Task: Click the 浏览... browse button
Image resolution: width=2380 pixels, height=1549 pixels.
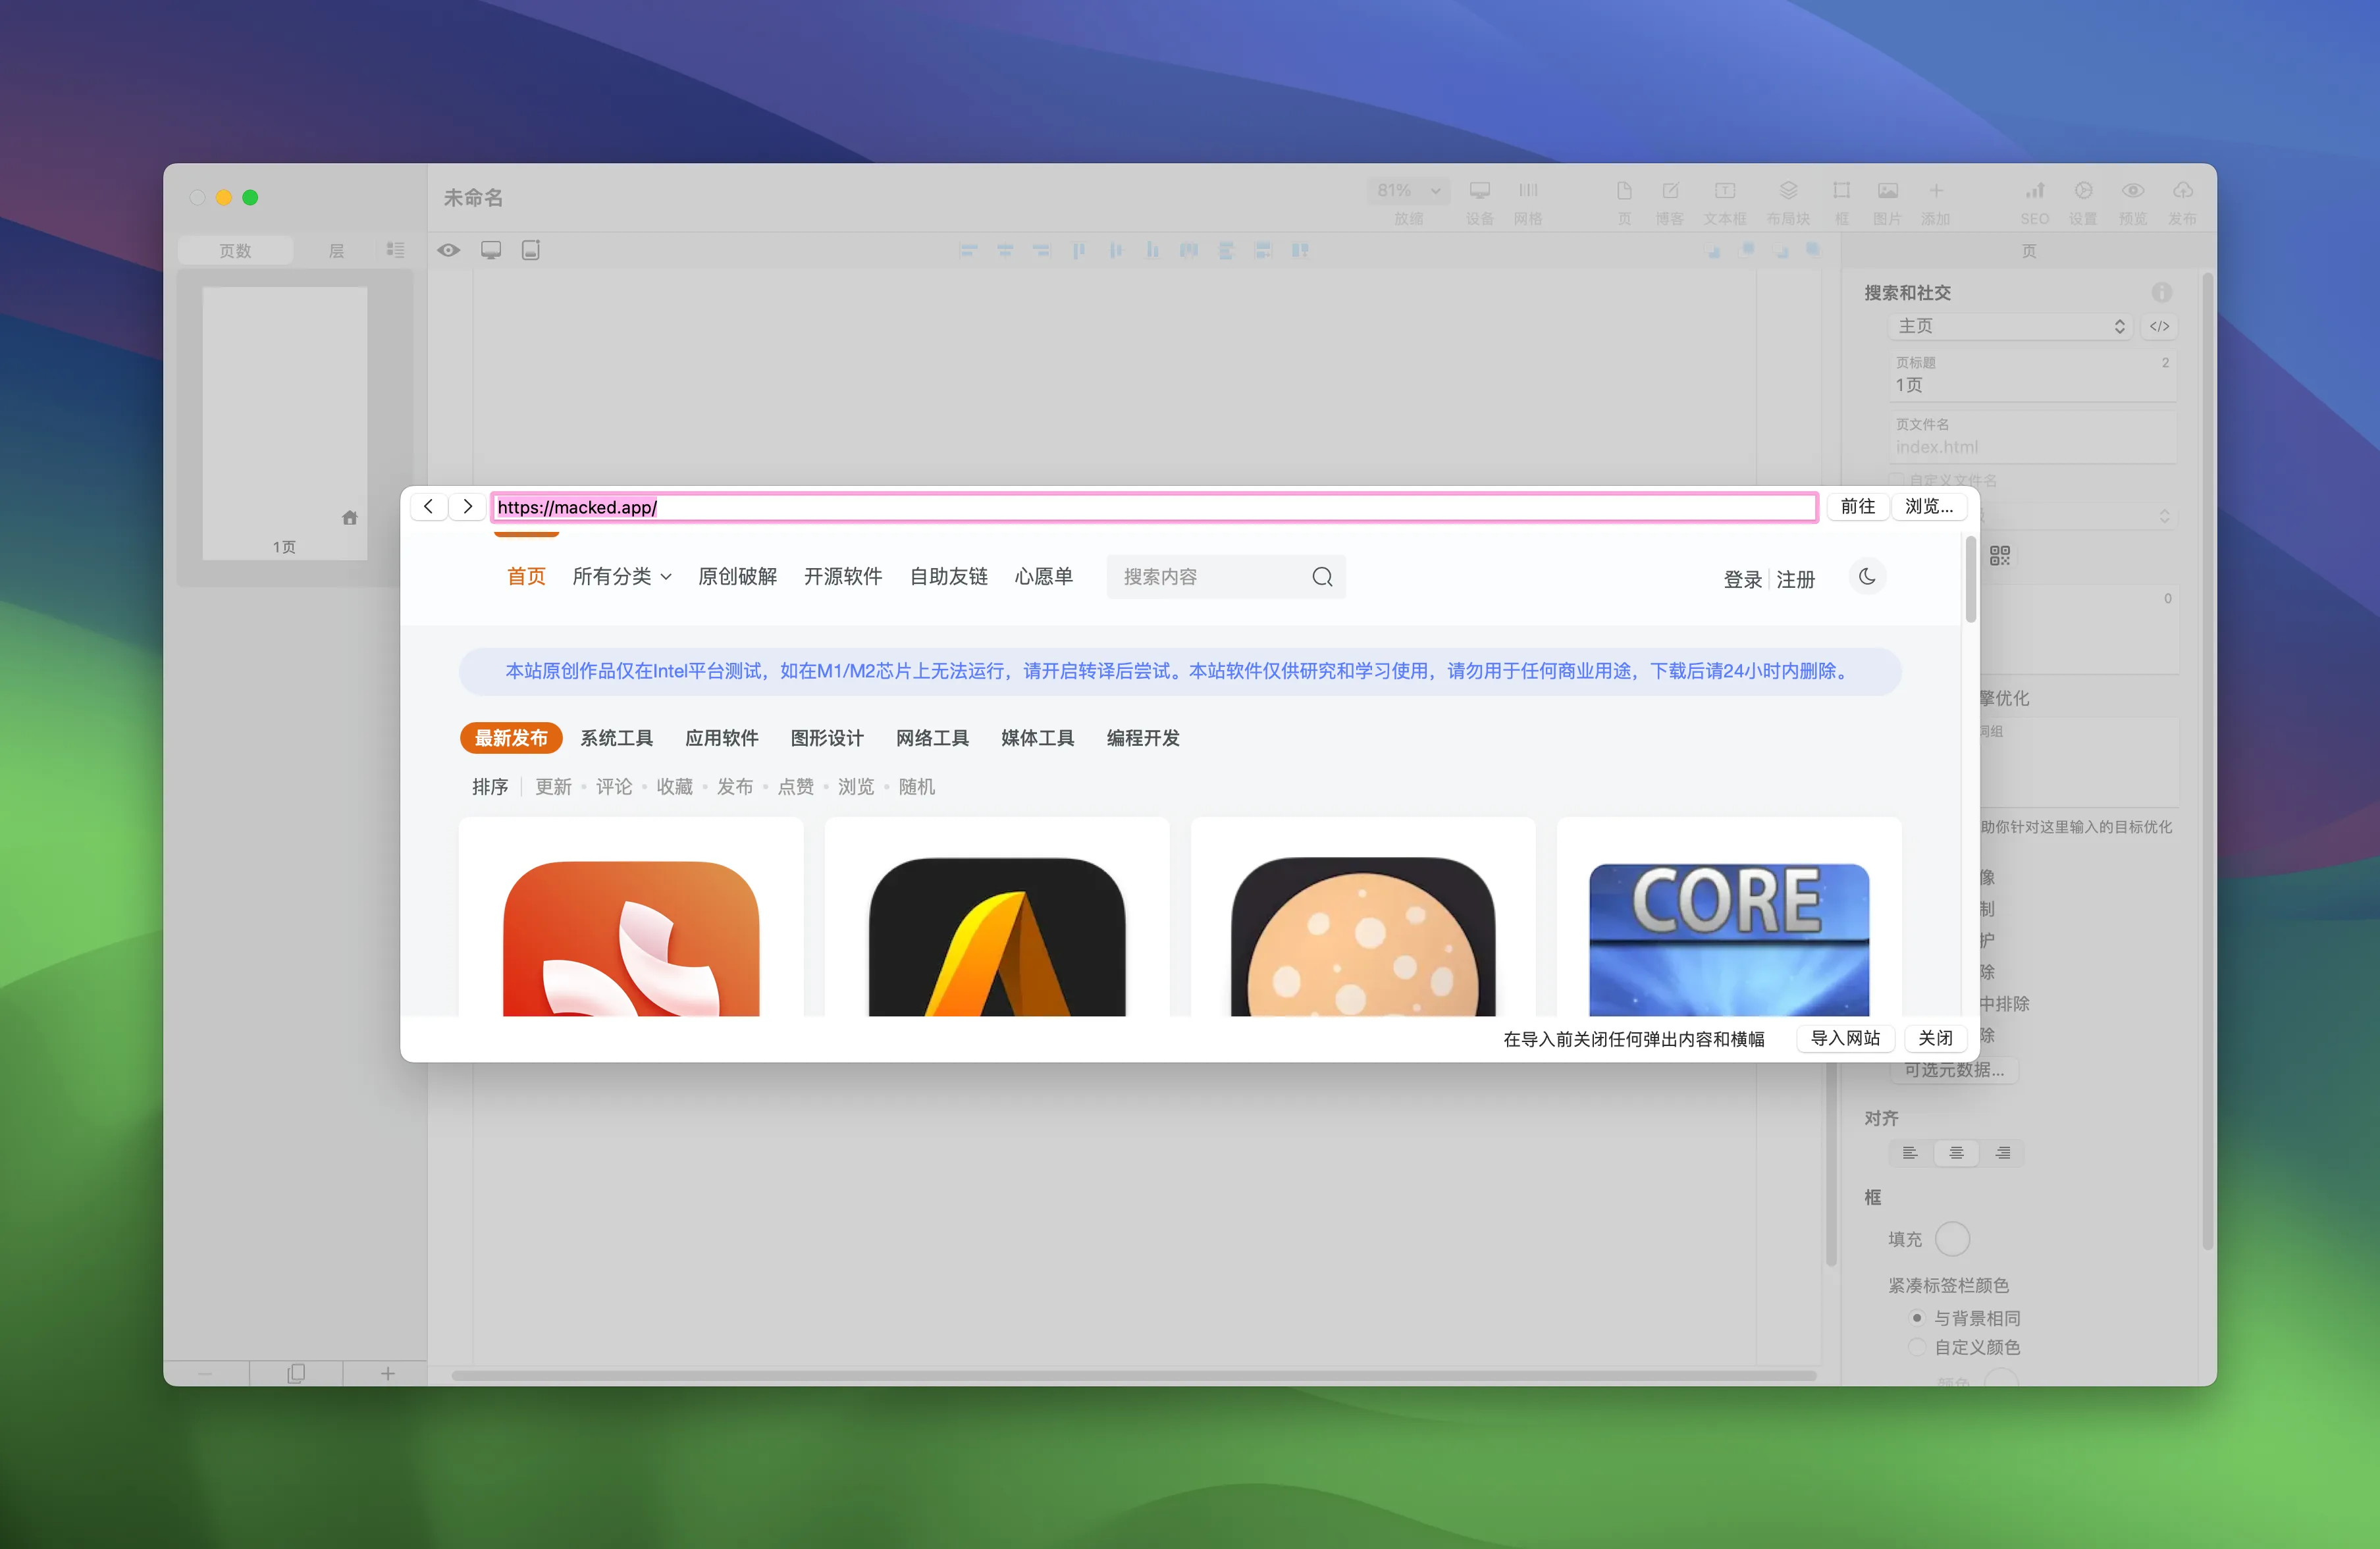Action: pos(1929,506)
